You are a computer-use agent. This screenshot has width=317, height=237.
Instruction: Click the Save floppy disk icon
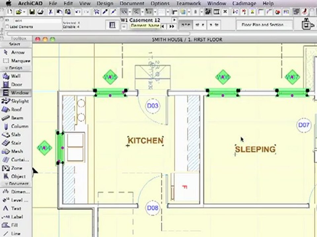32,12
